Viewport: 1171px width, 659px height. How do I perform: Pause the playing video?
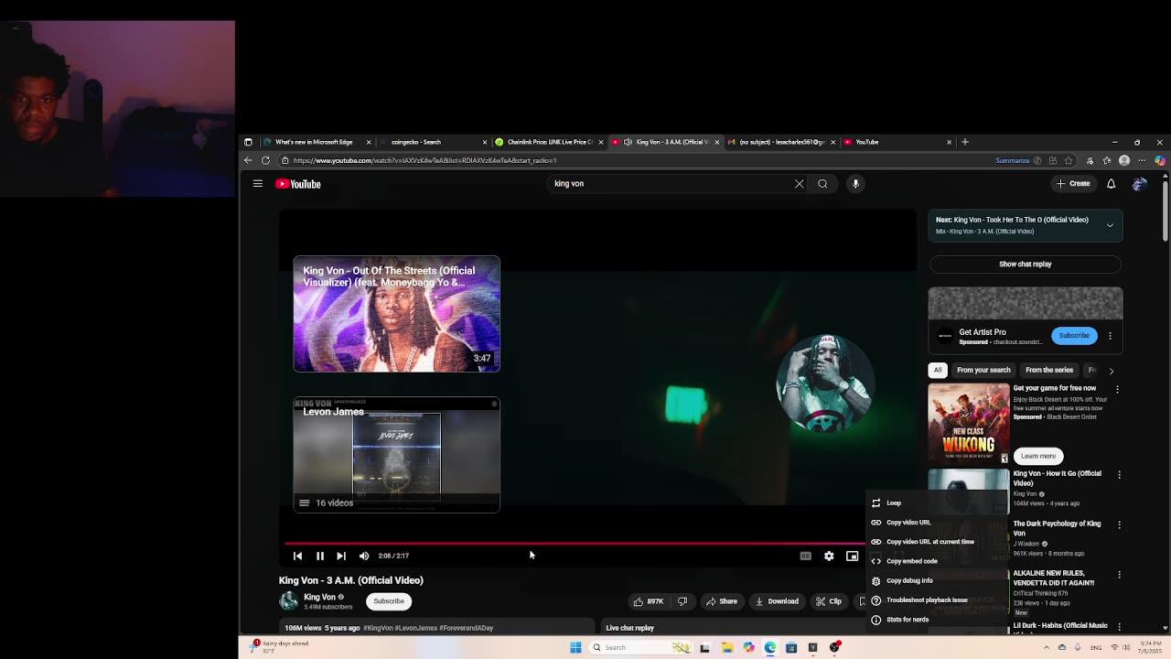pos(320,556)
